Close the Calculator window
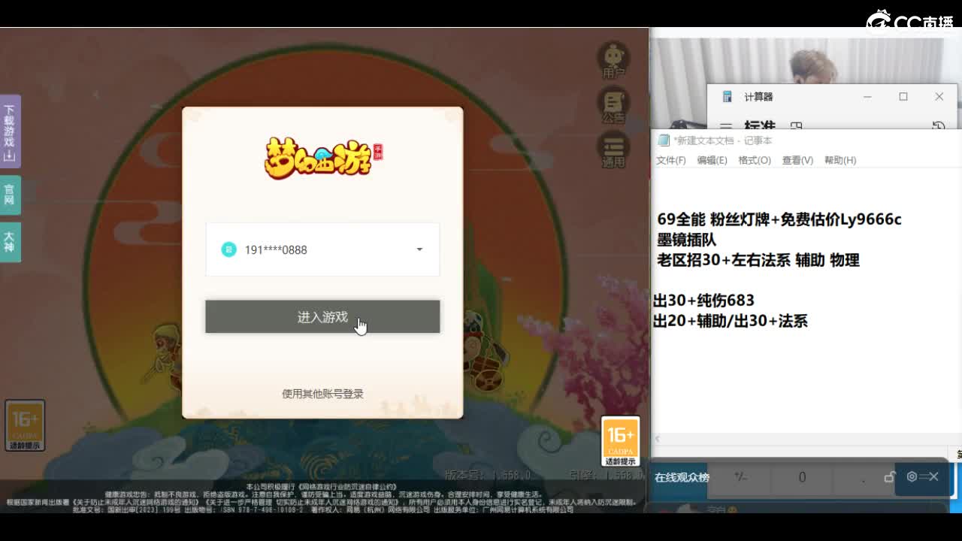962x541 pixels. pos(939,97)
